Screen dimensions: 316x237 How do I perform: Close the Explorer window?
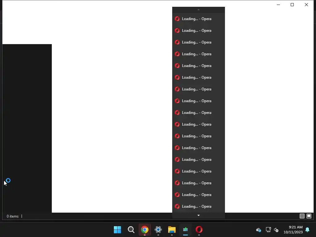coord(306,5)
